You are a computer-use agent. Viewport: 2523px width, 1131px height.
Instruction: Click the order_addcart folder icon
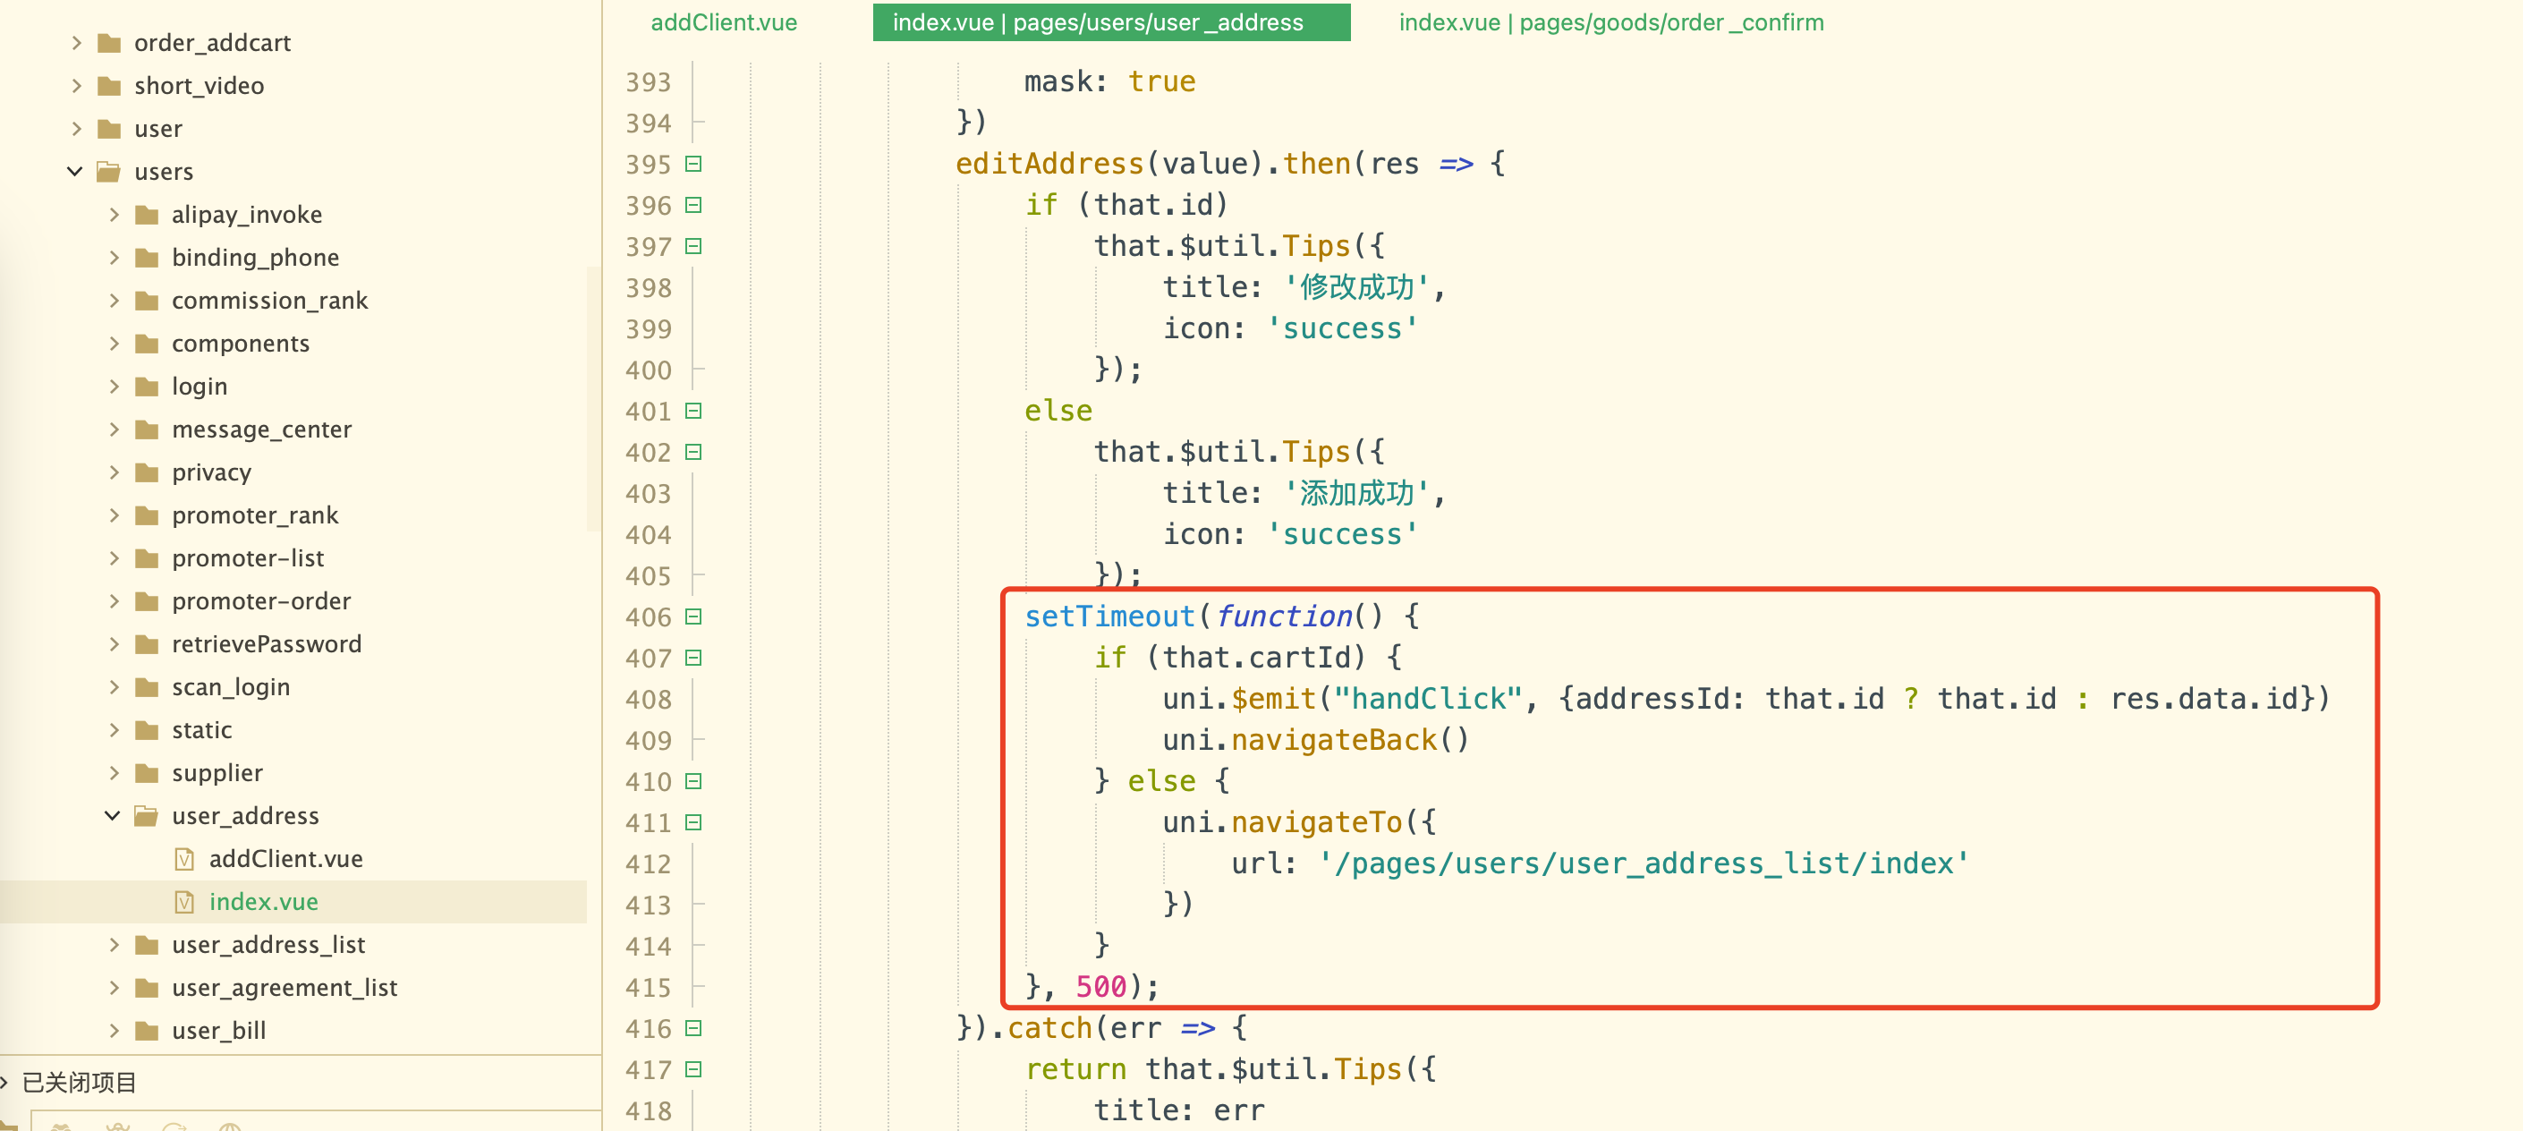(110, 43)
